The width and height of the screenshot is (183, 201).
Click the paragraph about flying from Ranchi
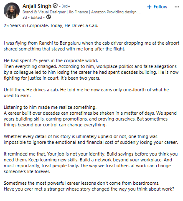(91, 46)
